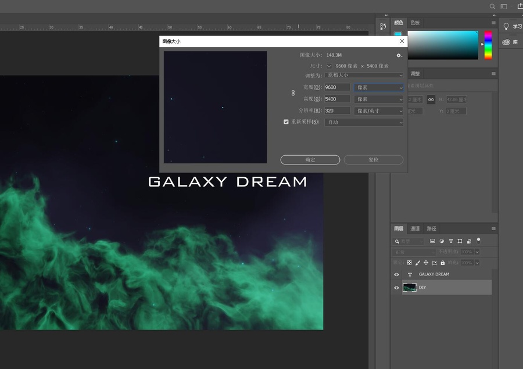This screenshot has height=369, width=523.
Task: Filter layers by pixel layer icon
Action: click(432, 241)
